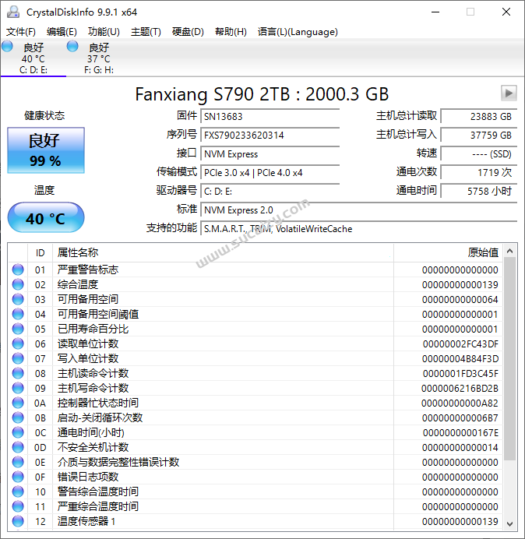Screen dimensions: 525x539
Task: Click status orb for attribute 0E 介质与数据完整性错误计数
Action: (18, 462)
